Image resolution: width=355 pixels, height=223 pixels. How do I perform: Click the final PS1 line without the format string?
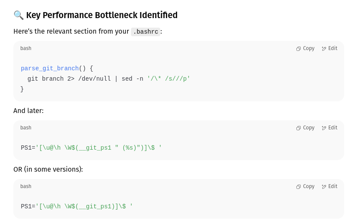[x=77, y=207]
